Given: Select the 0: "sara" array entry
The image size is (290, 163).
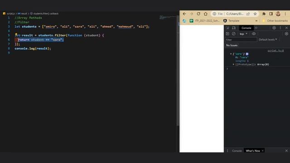Looking at the screenshot, I should tap(242, 58).
